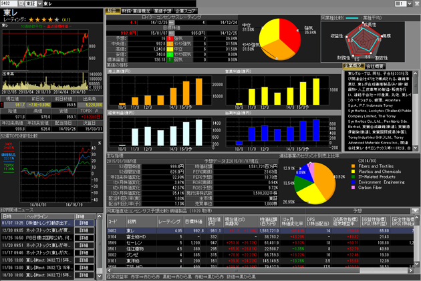
Task: Click the Environment Engineering legend swatch
Action: pos(354,182)
